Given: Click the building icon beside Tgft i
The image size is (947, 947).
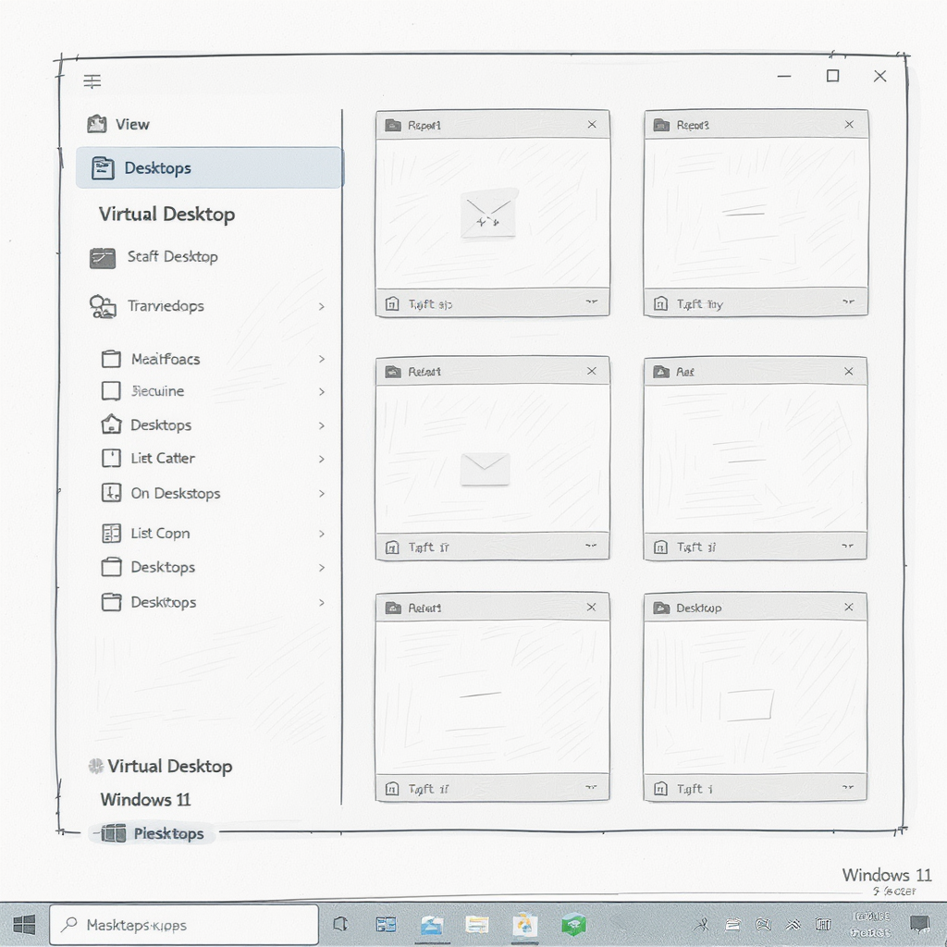Looking at the screenshot, I should [x=660, y=789].
